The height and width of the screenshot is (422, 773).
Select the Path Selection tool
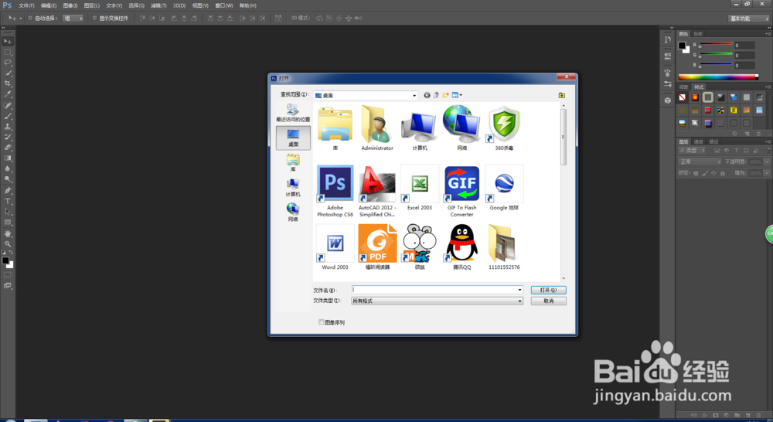pos(8,212)
